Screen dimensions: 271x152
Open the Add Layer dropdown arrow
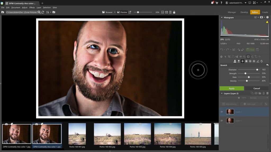[x=261, y=104]
